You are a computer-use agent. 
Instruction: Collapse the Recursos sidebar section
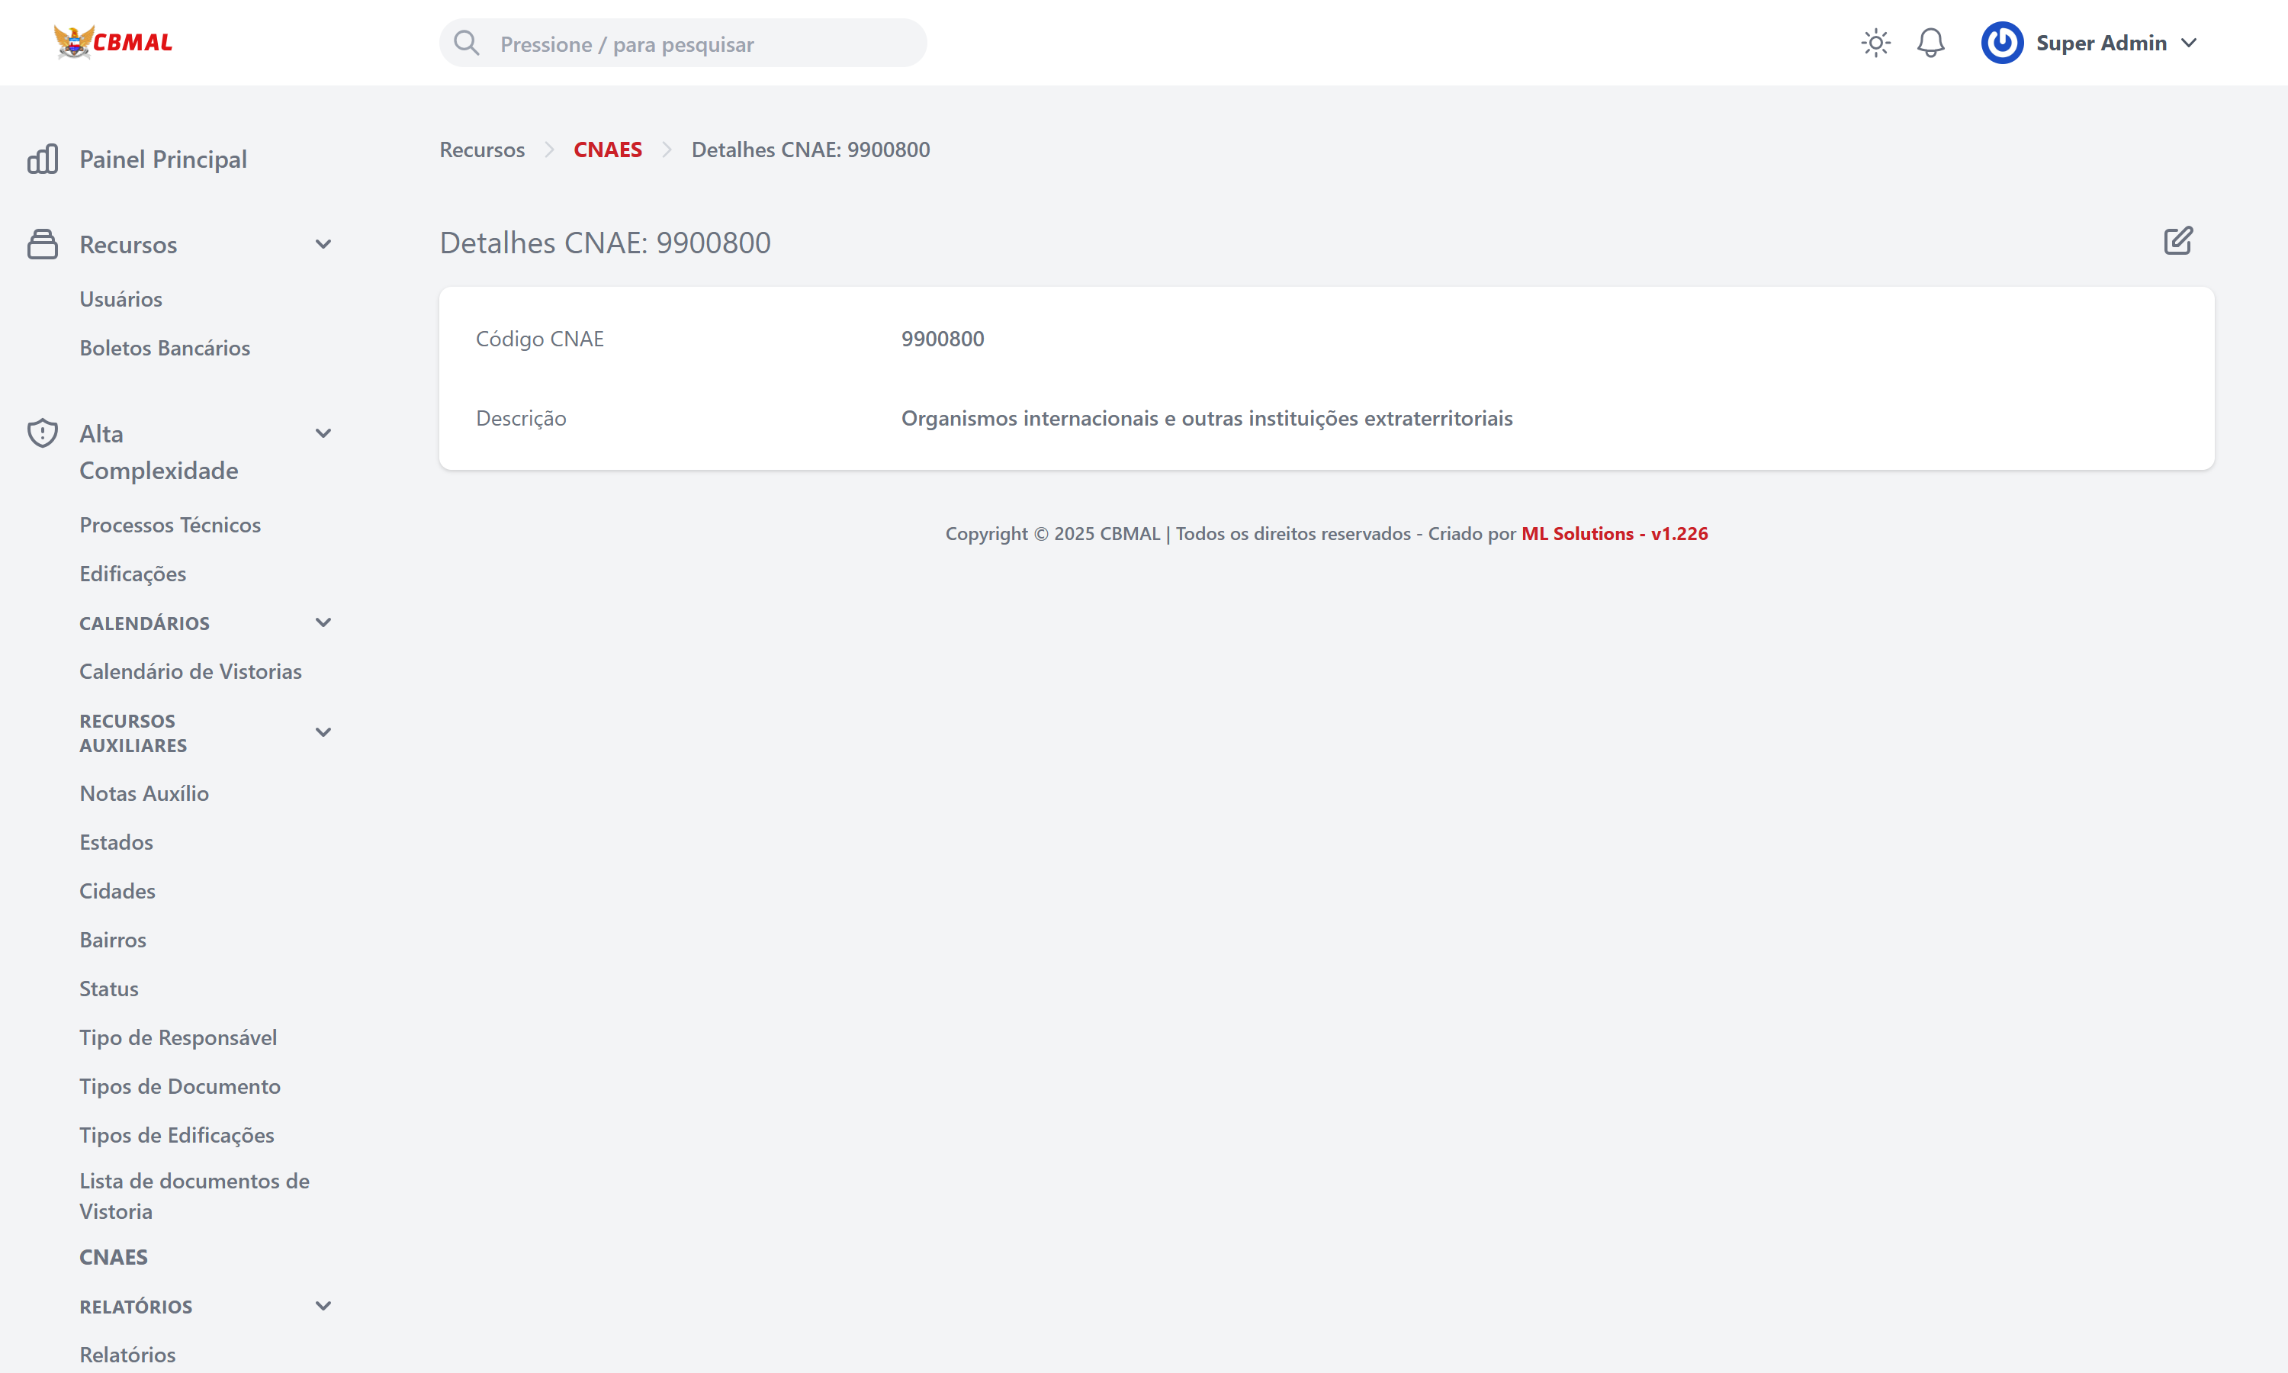(x=323, y=244)
